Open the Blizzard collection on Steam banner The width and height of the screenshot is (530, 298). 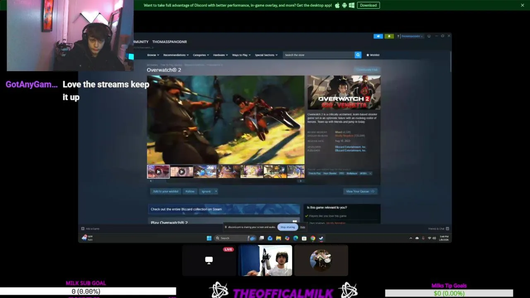[x=224, y=209]
